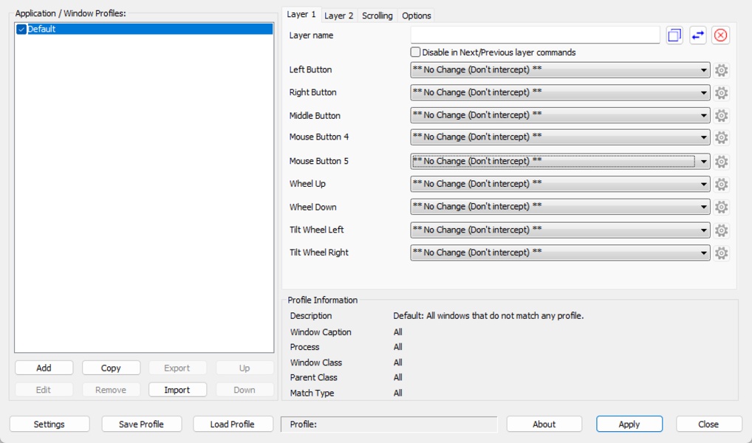
Task: Click the Layer name text field
Action: [x=536, y=35]
